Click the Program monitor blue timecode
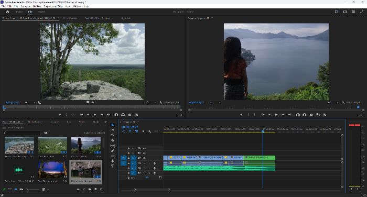The width and height of the screenshot is (367, 197). point(197,103)
